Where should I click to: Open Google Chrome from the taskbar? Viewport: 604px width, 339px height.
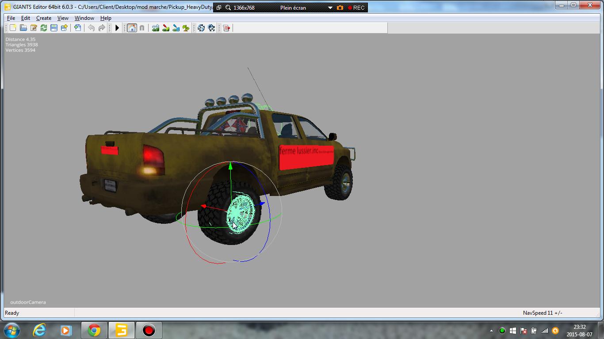94,330
